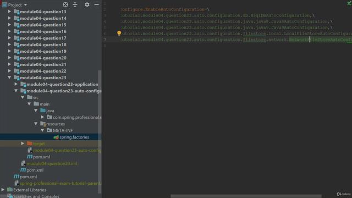This screenshot has width=352, height=198.
Task: Expand the target folder arrow
Action: (23, 144)
